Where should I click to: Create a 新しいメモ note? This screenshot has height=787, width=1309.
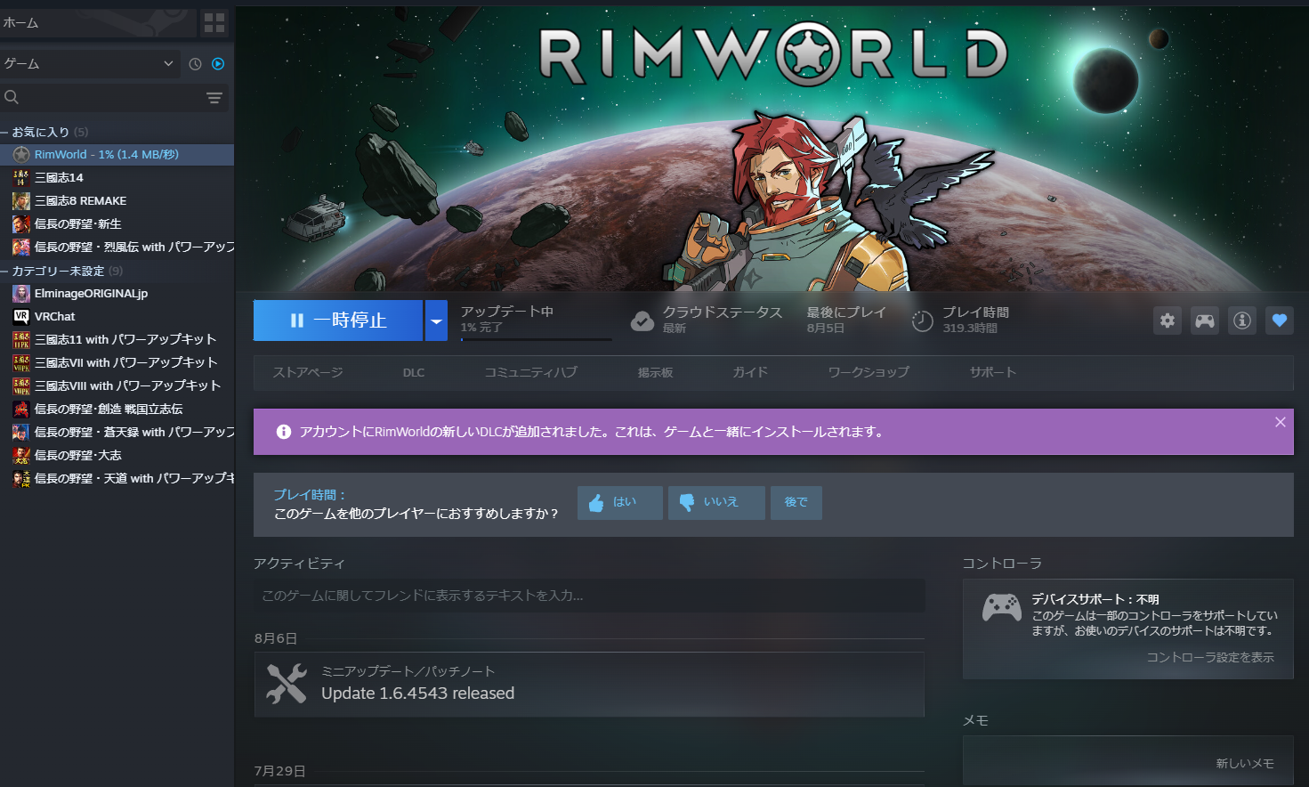[x=1245, y=763]
